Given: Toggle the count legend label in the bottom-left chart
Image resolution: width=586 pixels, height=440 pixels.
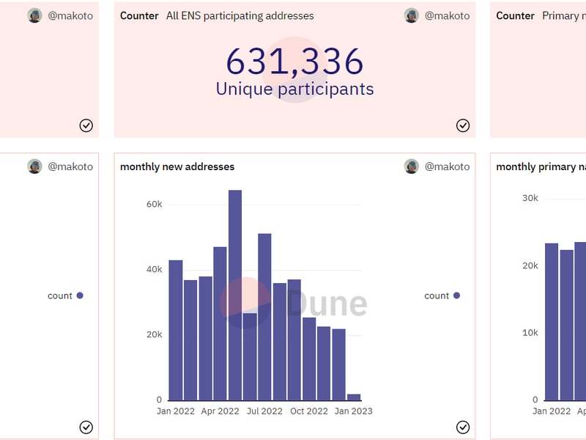Looking at the screenshot, I should (60, 296).
